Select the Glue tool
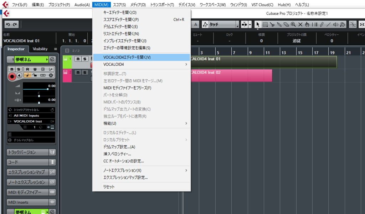Screen dimensions: 365x214 279,24
